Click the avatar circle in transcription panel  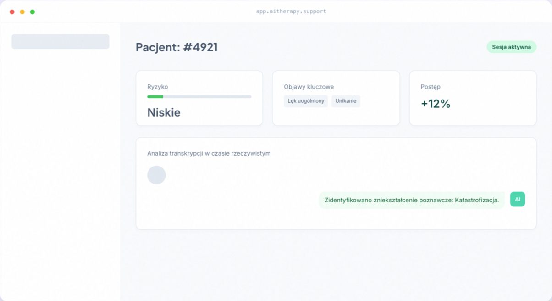point(156,175)
